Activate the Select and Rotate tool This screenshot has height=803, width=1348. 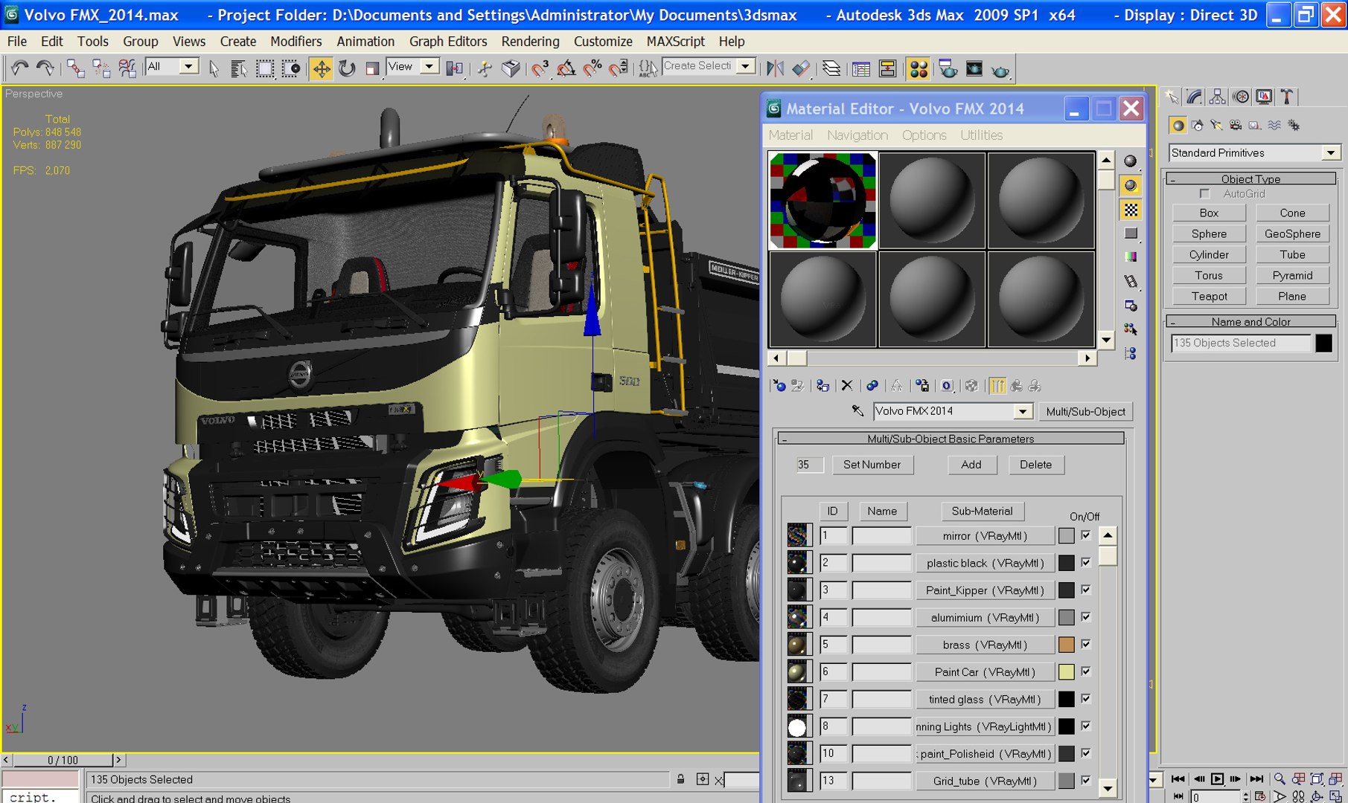click(x=347, y=68)
